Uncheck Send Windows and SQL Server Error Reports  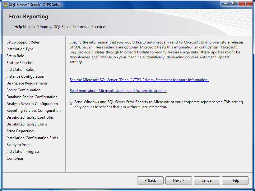point(71,104)
